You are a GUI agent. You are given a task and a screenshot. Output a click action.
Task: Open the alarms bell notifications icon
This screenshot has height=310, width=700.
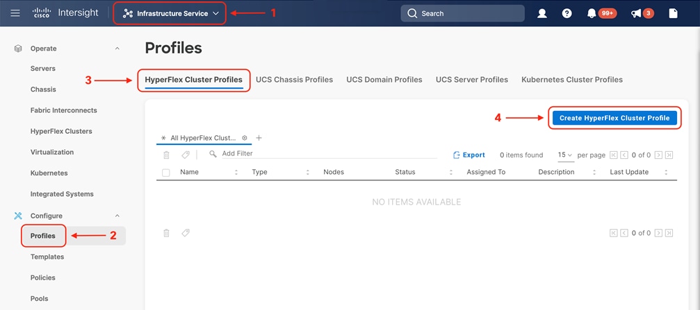click(x=592, y=13)
